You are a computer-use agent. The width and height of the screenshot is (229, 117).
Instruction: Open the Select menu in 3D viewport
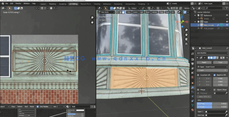pos(135,12)
